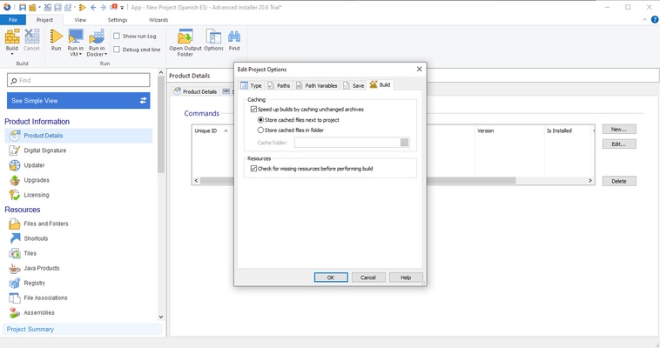The image size is (660, 348).
Task: Open the quick access Build dropdown arrow
Action: (39, 7)
